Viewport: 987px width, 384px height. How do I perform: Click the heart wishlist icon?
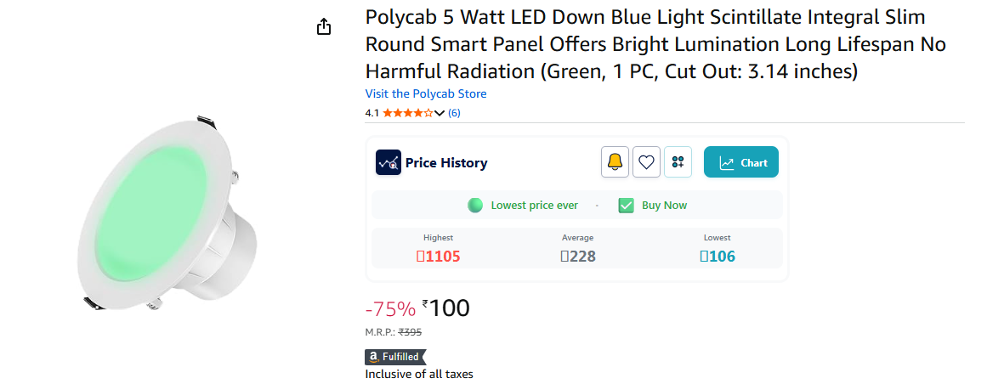[646, 161]
